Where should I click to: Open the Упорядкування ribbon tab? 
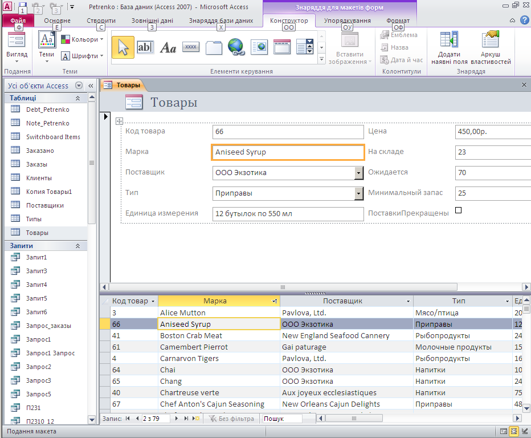[347, 21]
